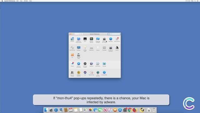Open FaceTime from the Dock
The image size is (200, 113).
(x=100, y=110)
